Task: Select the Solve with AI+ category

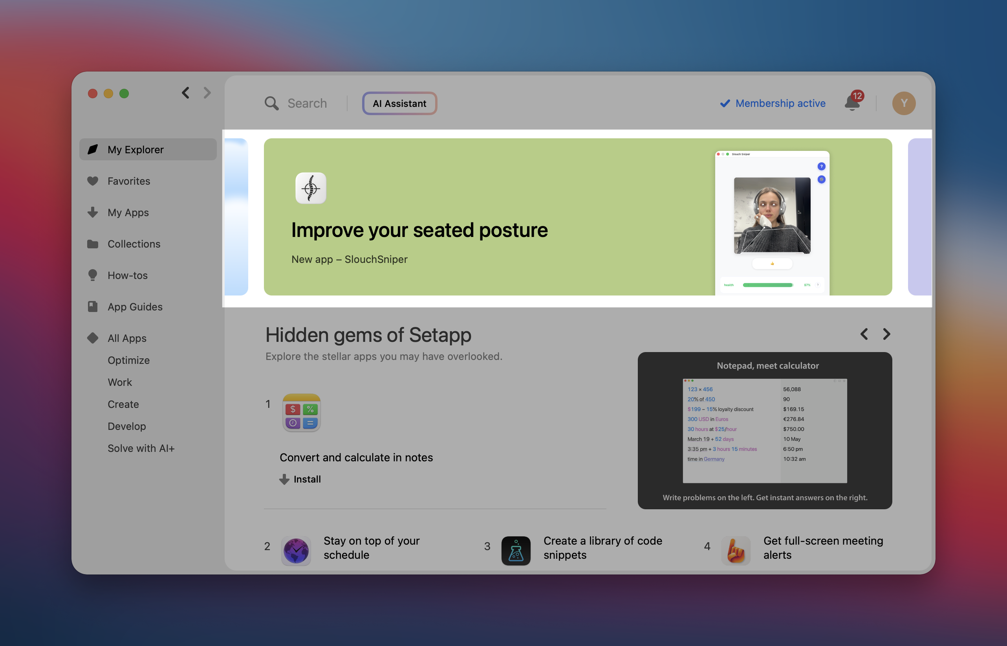Action: click(x=141, y=448)
